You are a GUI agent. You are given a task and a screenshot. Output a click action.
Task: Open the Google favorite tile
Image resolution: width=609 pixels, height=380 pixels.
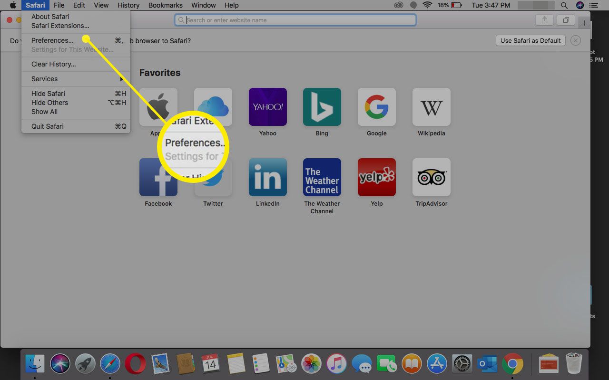377,107
